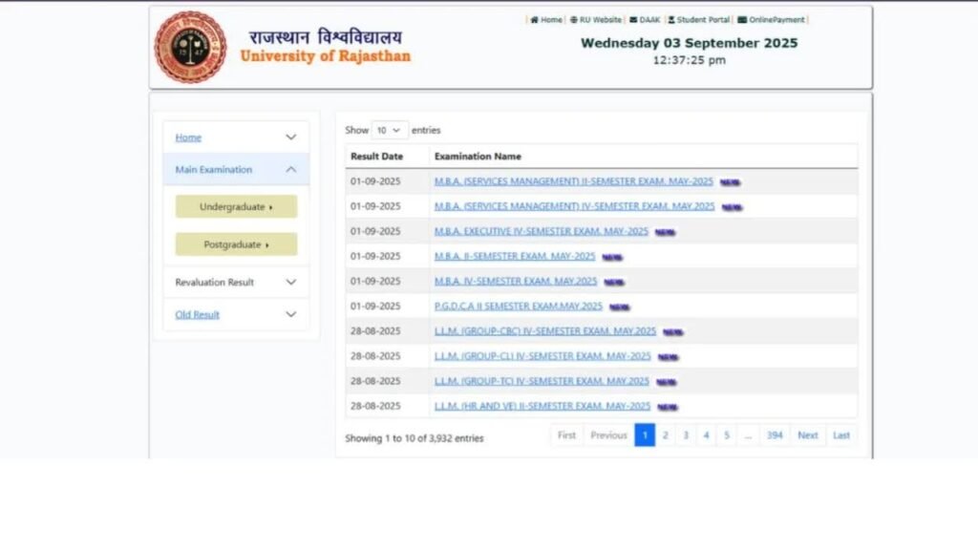Click the 'Wednesday 03 September 2025' date text
Image resolution: width=978 pixels, height=550 pixels.
tap(690, 43)
